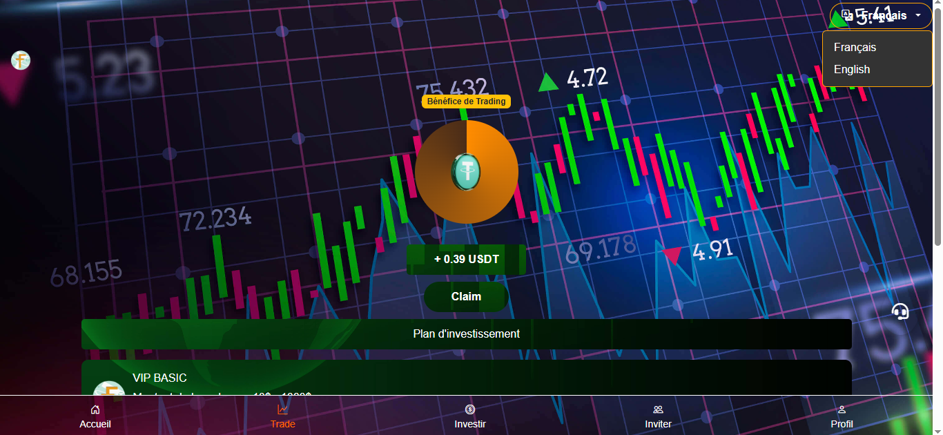Viewport: 943px width, 435px height.
Task: Click the + 0.39 USDT amount
Action: [466, 260]
